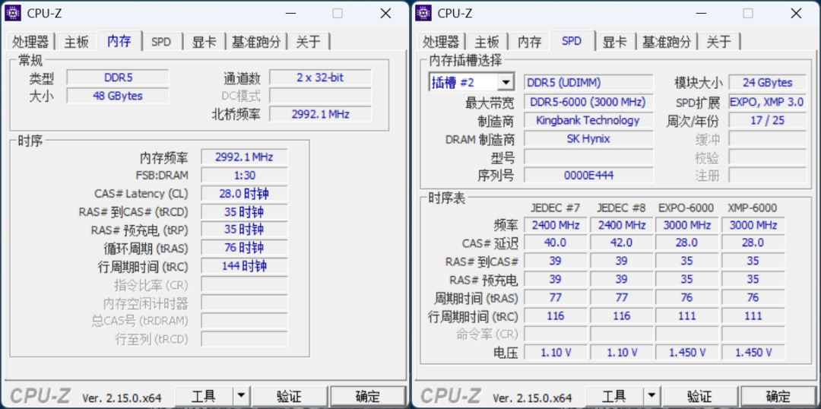The height and width of the screenshot is (409, 821).
Task: Click JEDEC #8 tRC value 116
Action: click(622, 315)
